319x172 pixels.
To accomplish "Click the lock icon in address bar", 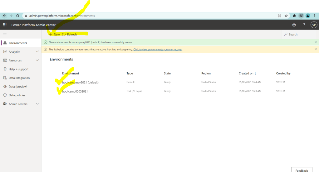I will click(26, 16).
